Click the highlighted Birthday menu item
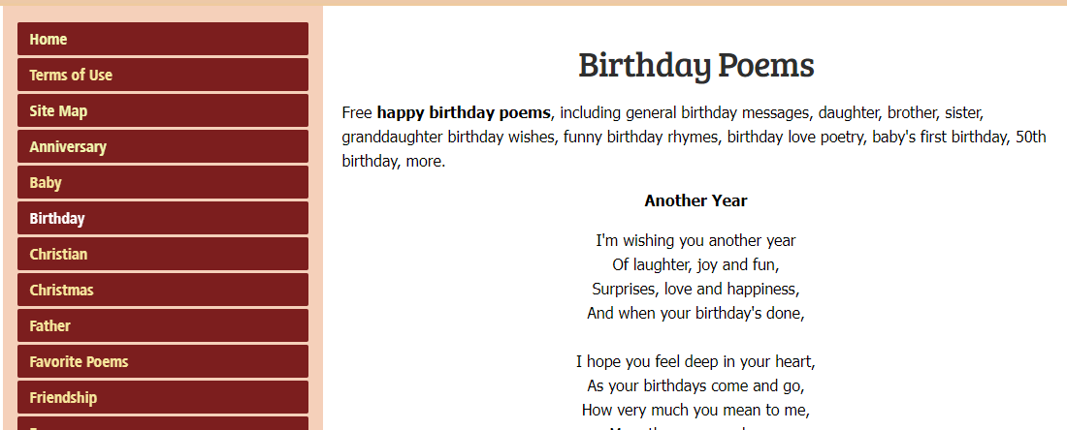The image size is (1067, 430). coord(57,219)
